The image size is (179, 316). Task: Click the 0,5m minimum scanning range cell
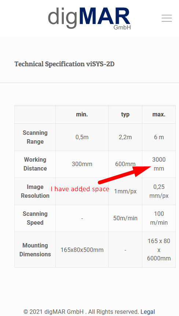82,137
